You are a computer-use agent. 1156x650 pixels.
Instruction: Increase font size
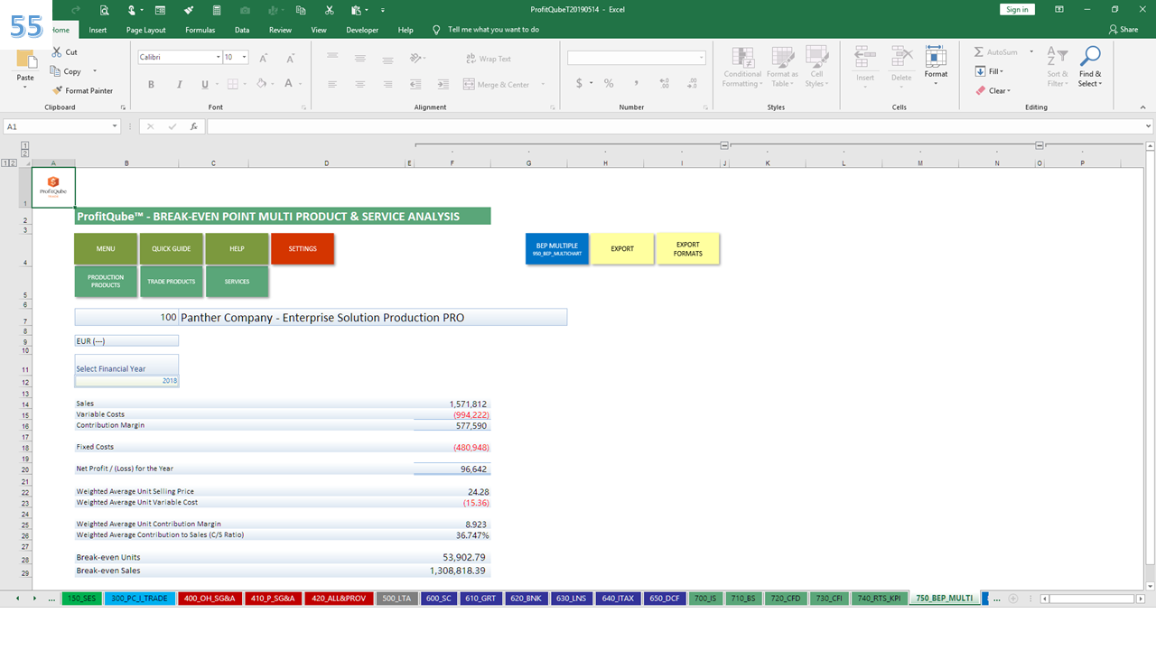264,57
